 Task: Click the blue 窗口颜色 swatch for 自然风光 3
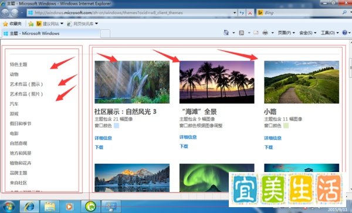point(117,125)
